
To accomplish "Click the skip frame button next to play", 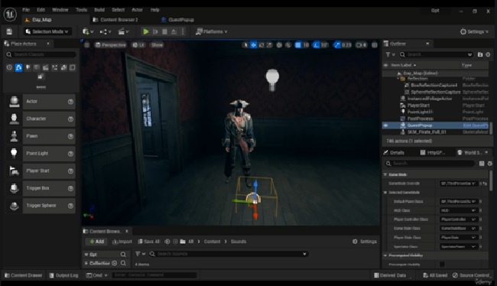I will click(155, 31).
